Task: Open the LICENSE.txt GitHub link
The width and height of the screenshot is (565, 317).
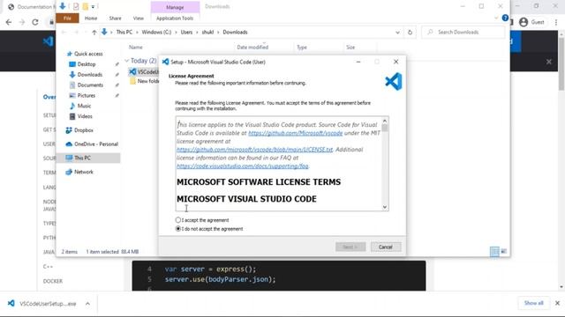Action: tap(254, 150)
